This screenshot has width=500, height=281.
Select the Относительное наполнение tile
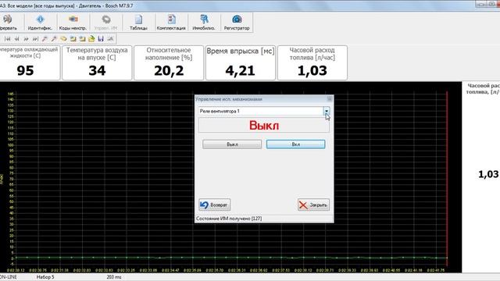coord(169,62)
